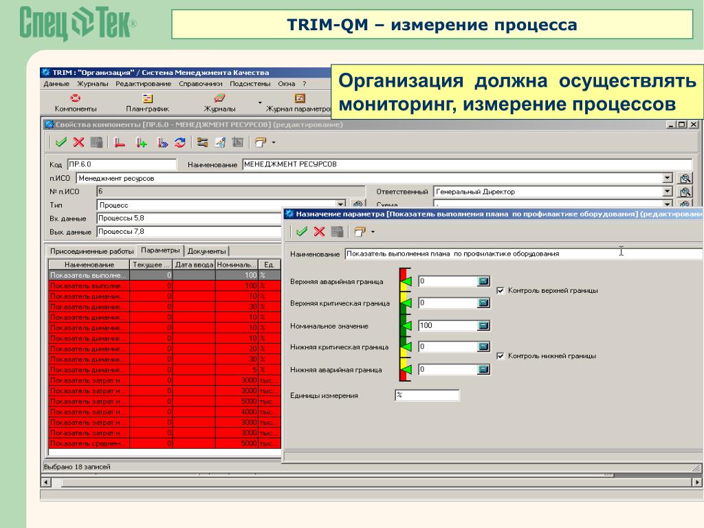Click the Вых. данные field Процессы 7,8
Image resolution: width=704 pixels, height=528 pixels.
tap(189, 232)
